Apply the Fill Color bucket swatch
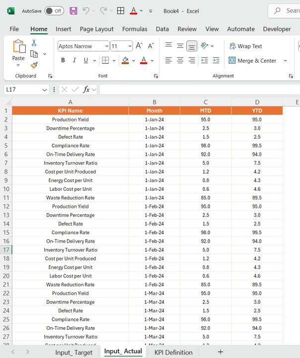Image resolution: width=300 pixels, height=358 pixels. click(x=125, y=60)
